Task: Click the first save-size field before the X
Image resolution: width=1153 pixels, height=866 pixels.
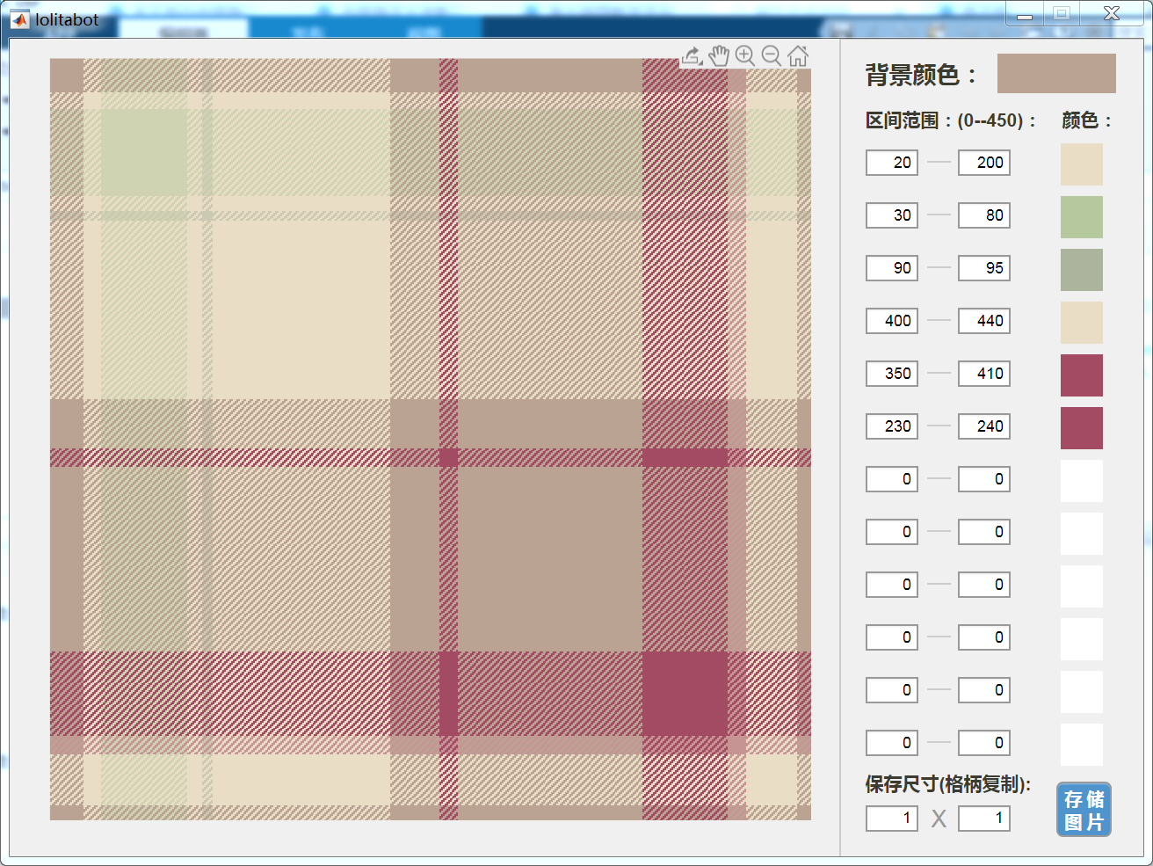Action: [x=892, y=819]
